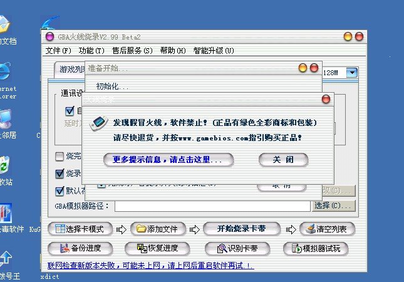Click the antivirus software desktop icon
The image size is (404, 282).
(6, 213)
